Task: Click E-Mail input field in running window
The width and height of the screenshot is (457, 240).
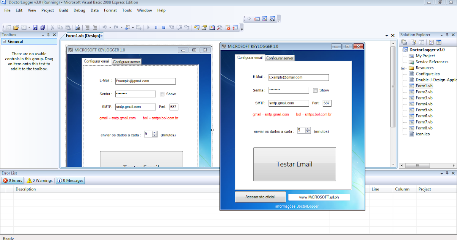Action: (x=299, y=77)
